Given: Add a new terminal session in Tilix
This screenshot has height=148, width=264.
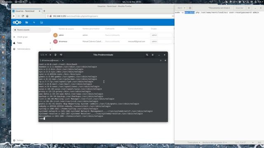Looking at the screenshot, I should point(50,55).
